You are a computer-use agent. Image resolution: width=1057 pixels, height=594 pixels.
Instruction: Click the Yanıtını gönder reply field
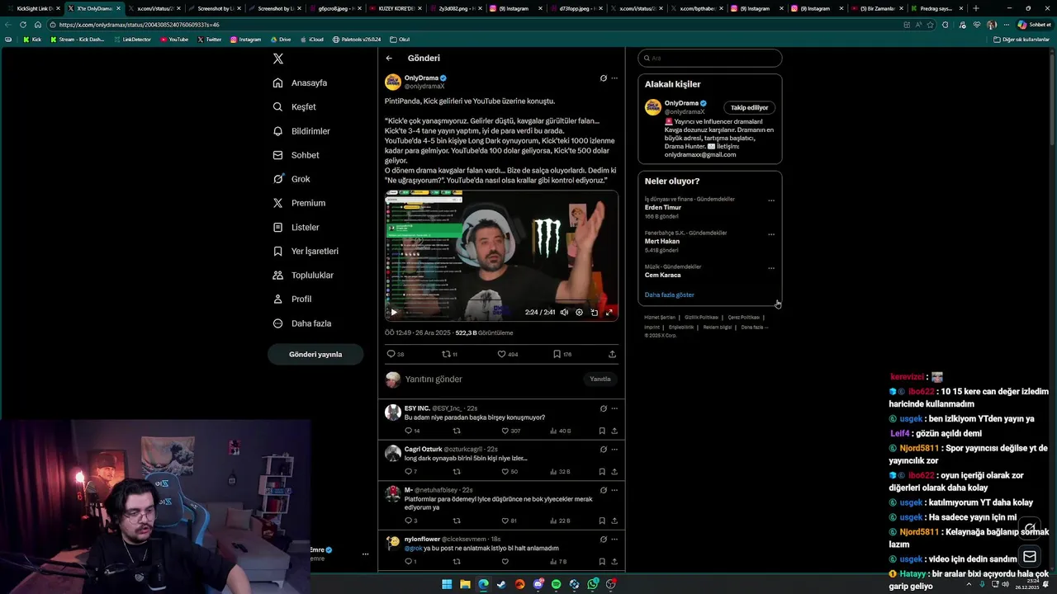(491, 379)
